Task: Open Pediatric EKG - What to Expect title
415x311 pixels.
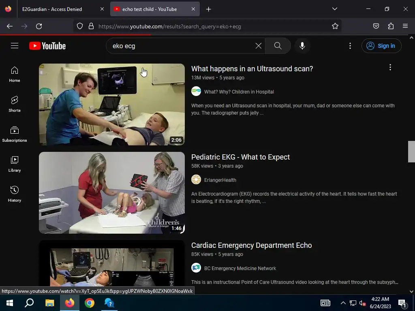Action: point(240,157)
